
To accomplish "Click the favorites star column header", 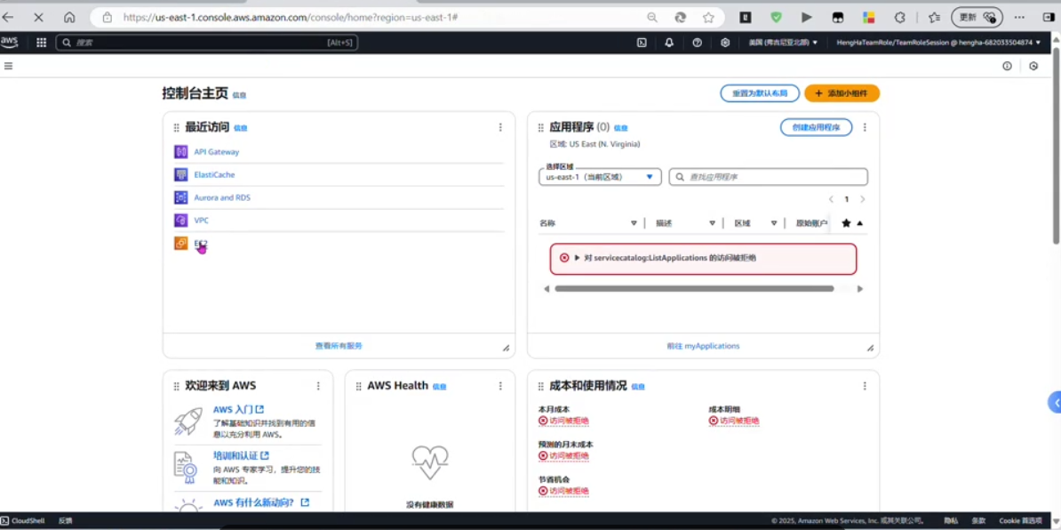I will (x=846, y=222).
